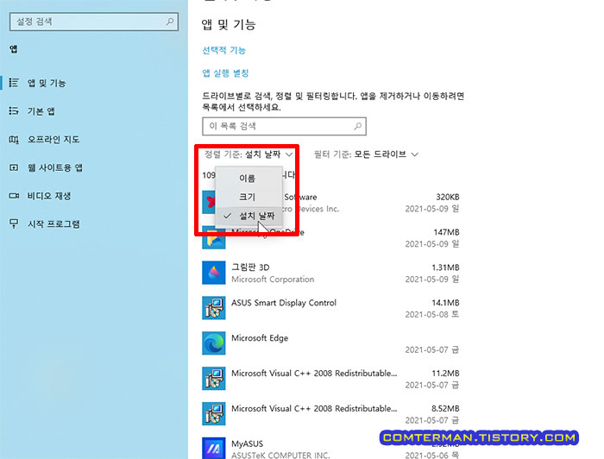
Task: Select the ASUS Smart Display Control icon
Action: pyautogui.click(x=214, y=308)
